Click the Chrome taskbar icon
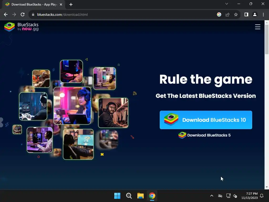The image size is (269, 202). [152, 196]
